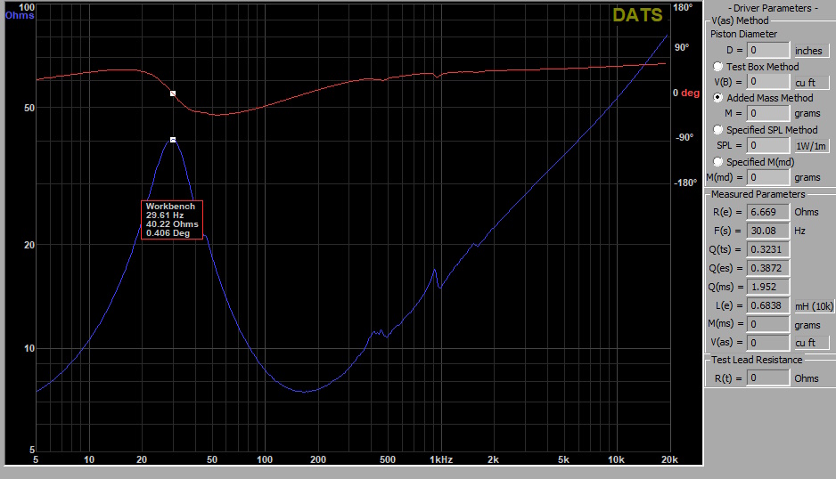This screenshot has height=479, width=836.
Task: Click the Q(ts) field showing 0.3231
Action: pos(767,249)
